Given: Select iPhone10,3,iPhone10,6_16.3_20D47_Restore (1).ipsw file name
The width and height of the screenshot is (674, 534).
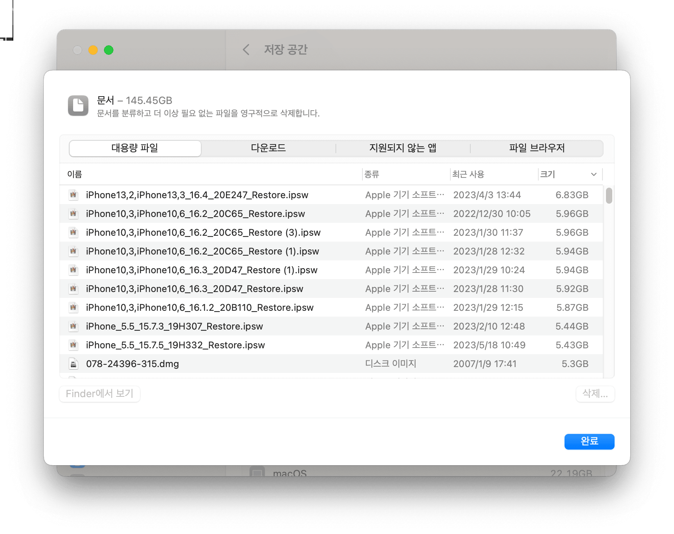Looking at the screenshot, I should click(202, 270).
